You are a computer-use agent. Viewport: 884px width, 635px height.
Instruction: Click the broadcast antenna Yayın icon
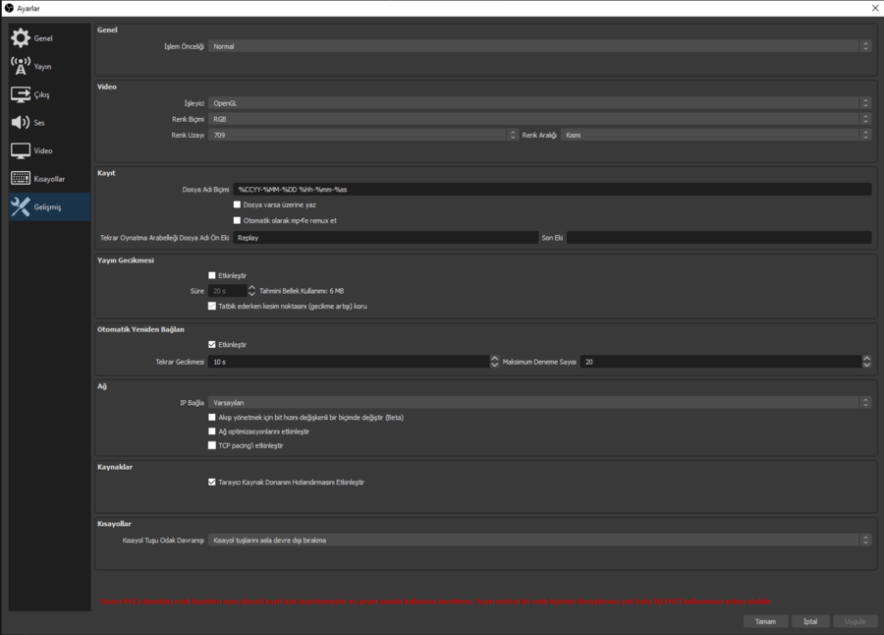21,66
